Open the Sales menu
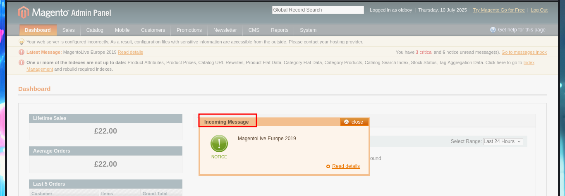 [69, 30]
